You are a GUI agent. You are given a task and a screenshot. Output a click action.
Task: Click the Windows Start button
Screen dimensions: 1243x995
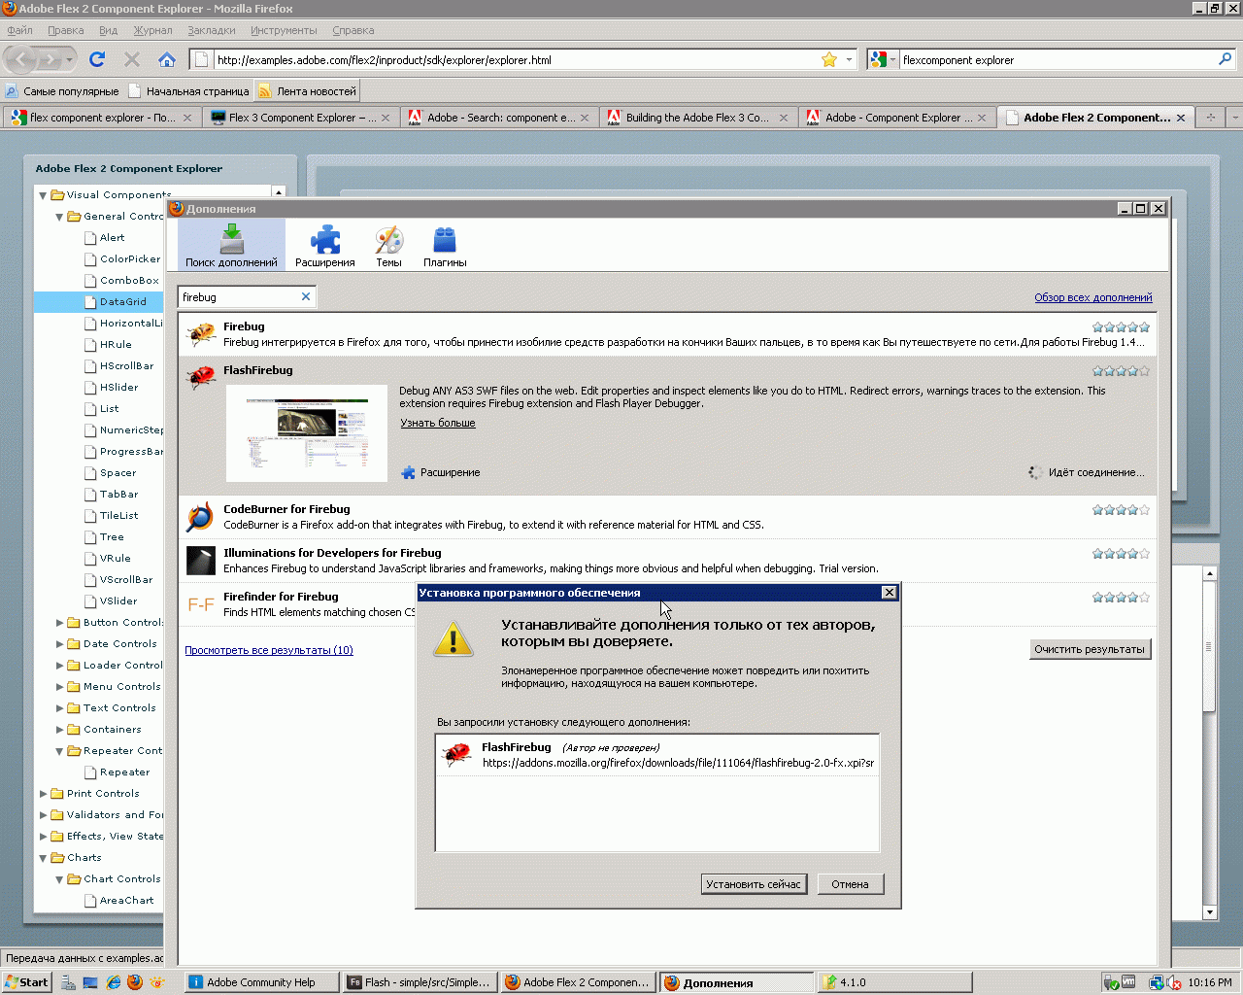pyautogui.click(x=26, y=982)
